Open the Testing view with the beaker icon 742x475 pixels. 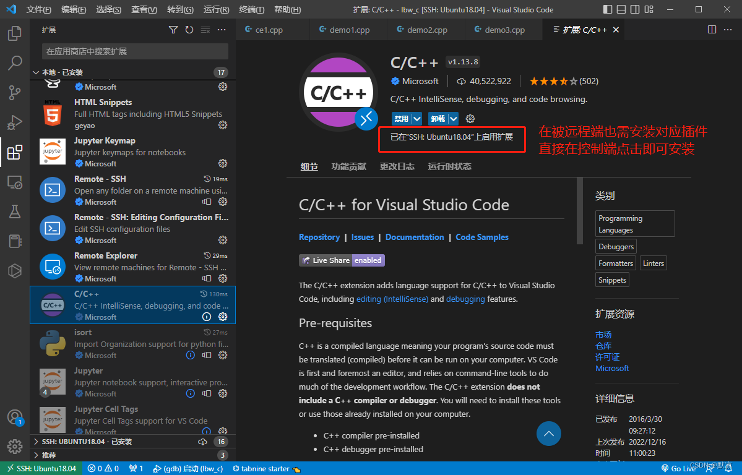(x=14, y=212)
